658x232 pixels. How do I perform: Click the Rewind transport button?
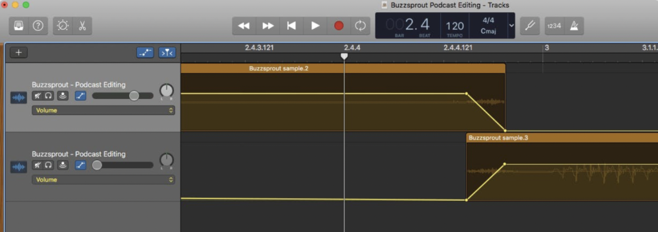point(244,26)
